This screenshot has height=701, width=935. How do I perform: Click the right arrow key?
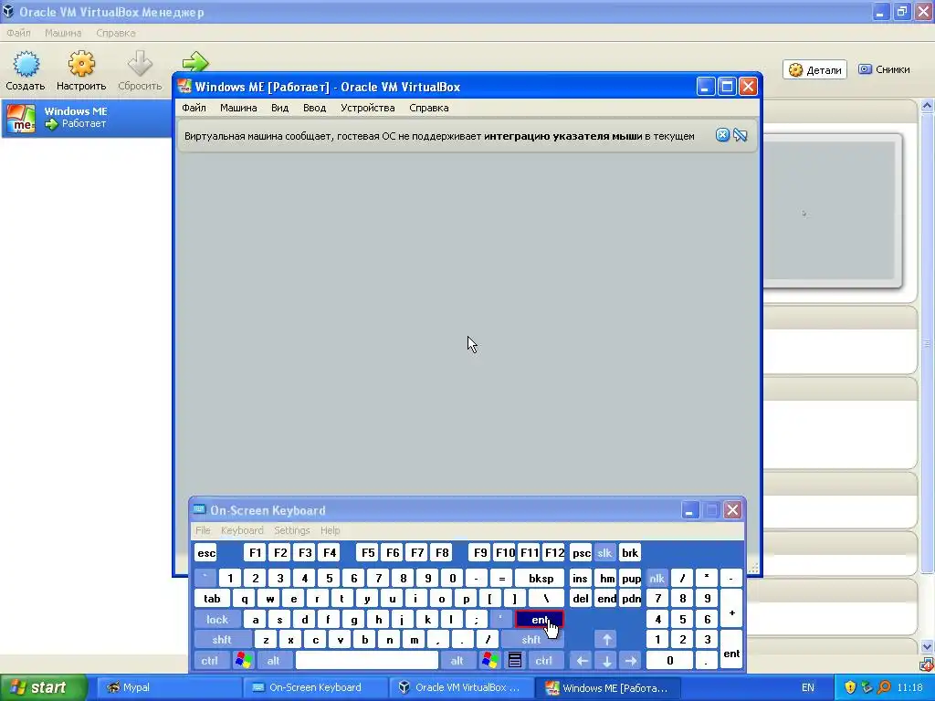(630, 661)
